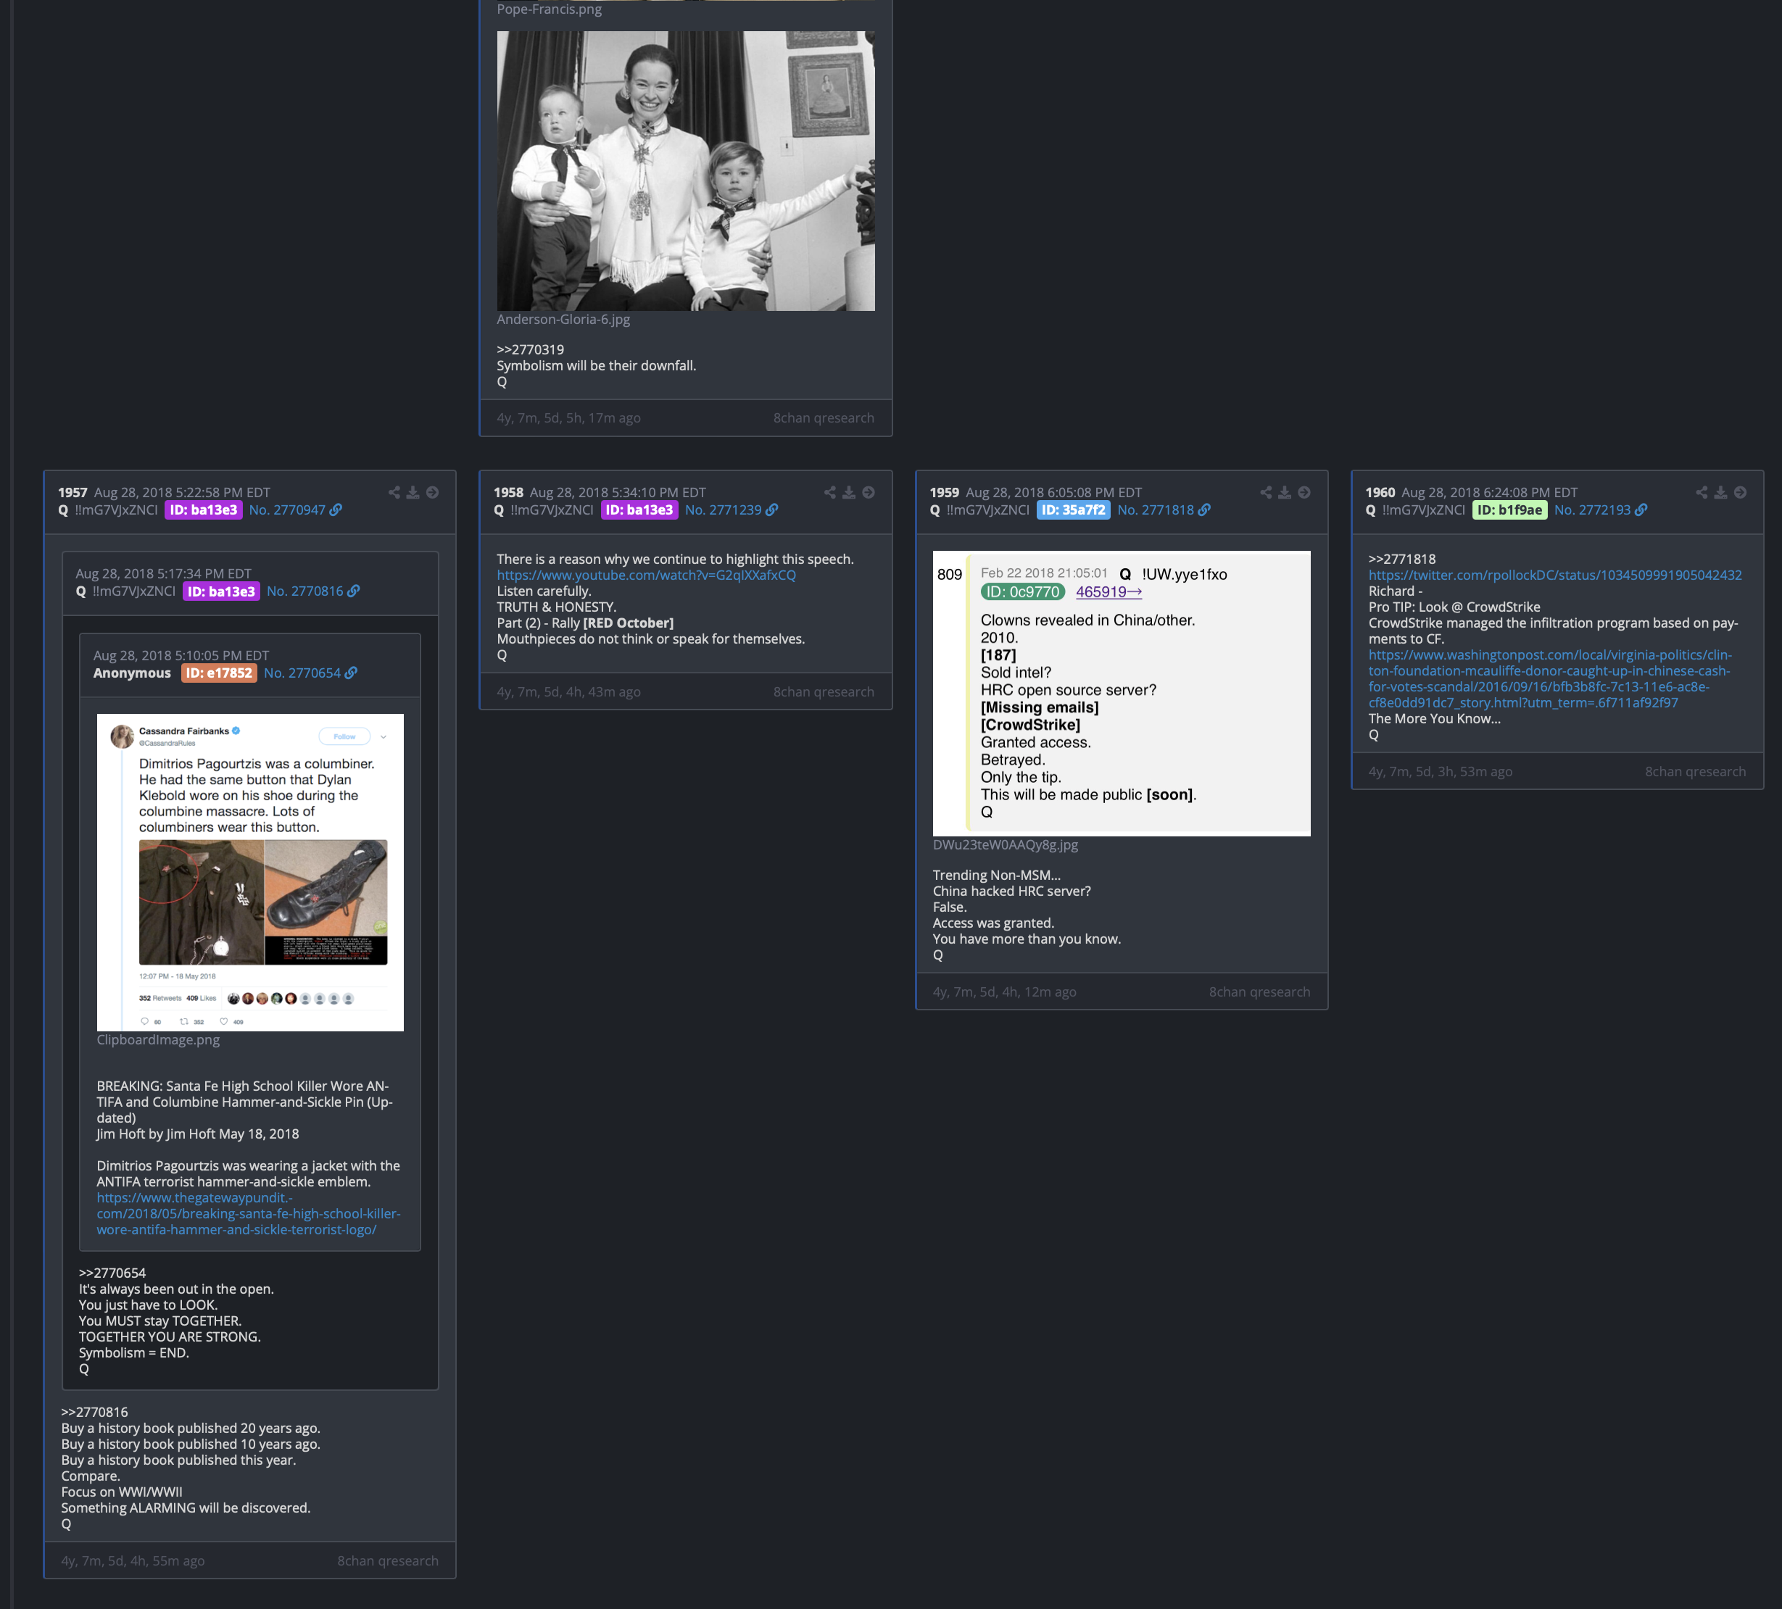
Task: Click chain link icon beside No. 2770947
Action: [336, 510]
